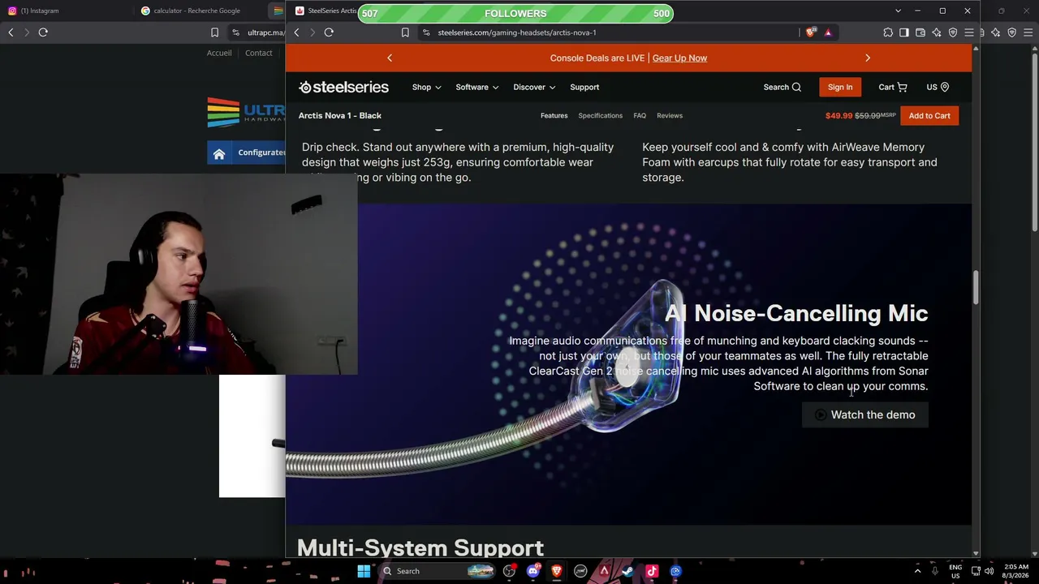Follow the Gear Up Now link
This screenshot has height=584, width=1039.
(x=679, y=58)
